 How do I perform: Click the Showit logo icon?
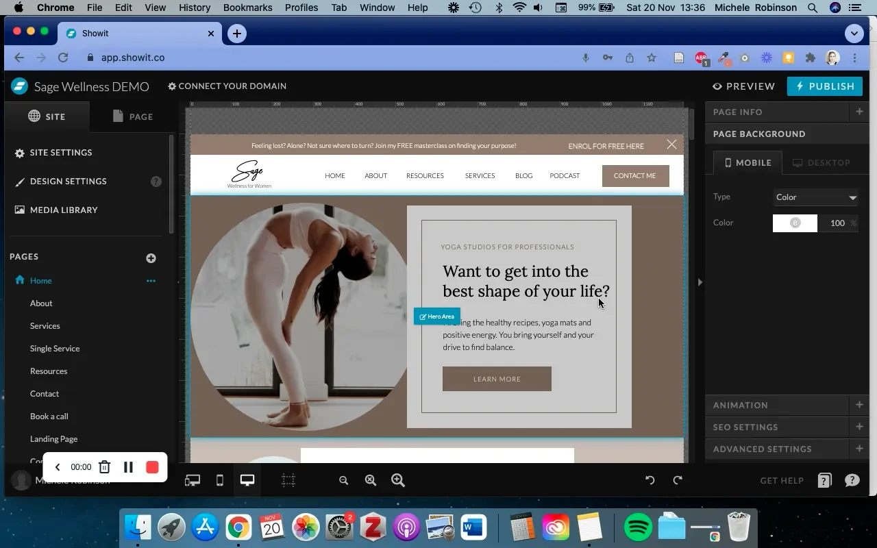coord(19,86)
